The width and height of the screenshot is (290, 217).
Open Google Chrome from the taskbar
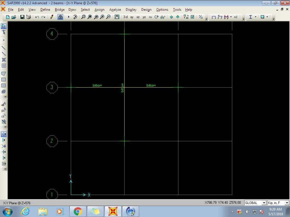point(78,212)
